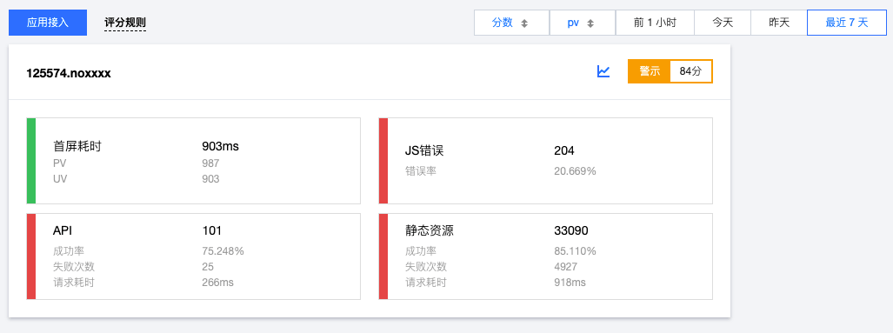Viewport: 893px width, 333px height.
Task: Click the 84分 score box
Action: click(x=690, y=71)
